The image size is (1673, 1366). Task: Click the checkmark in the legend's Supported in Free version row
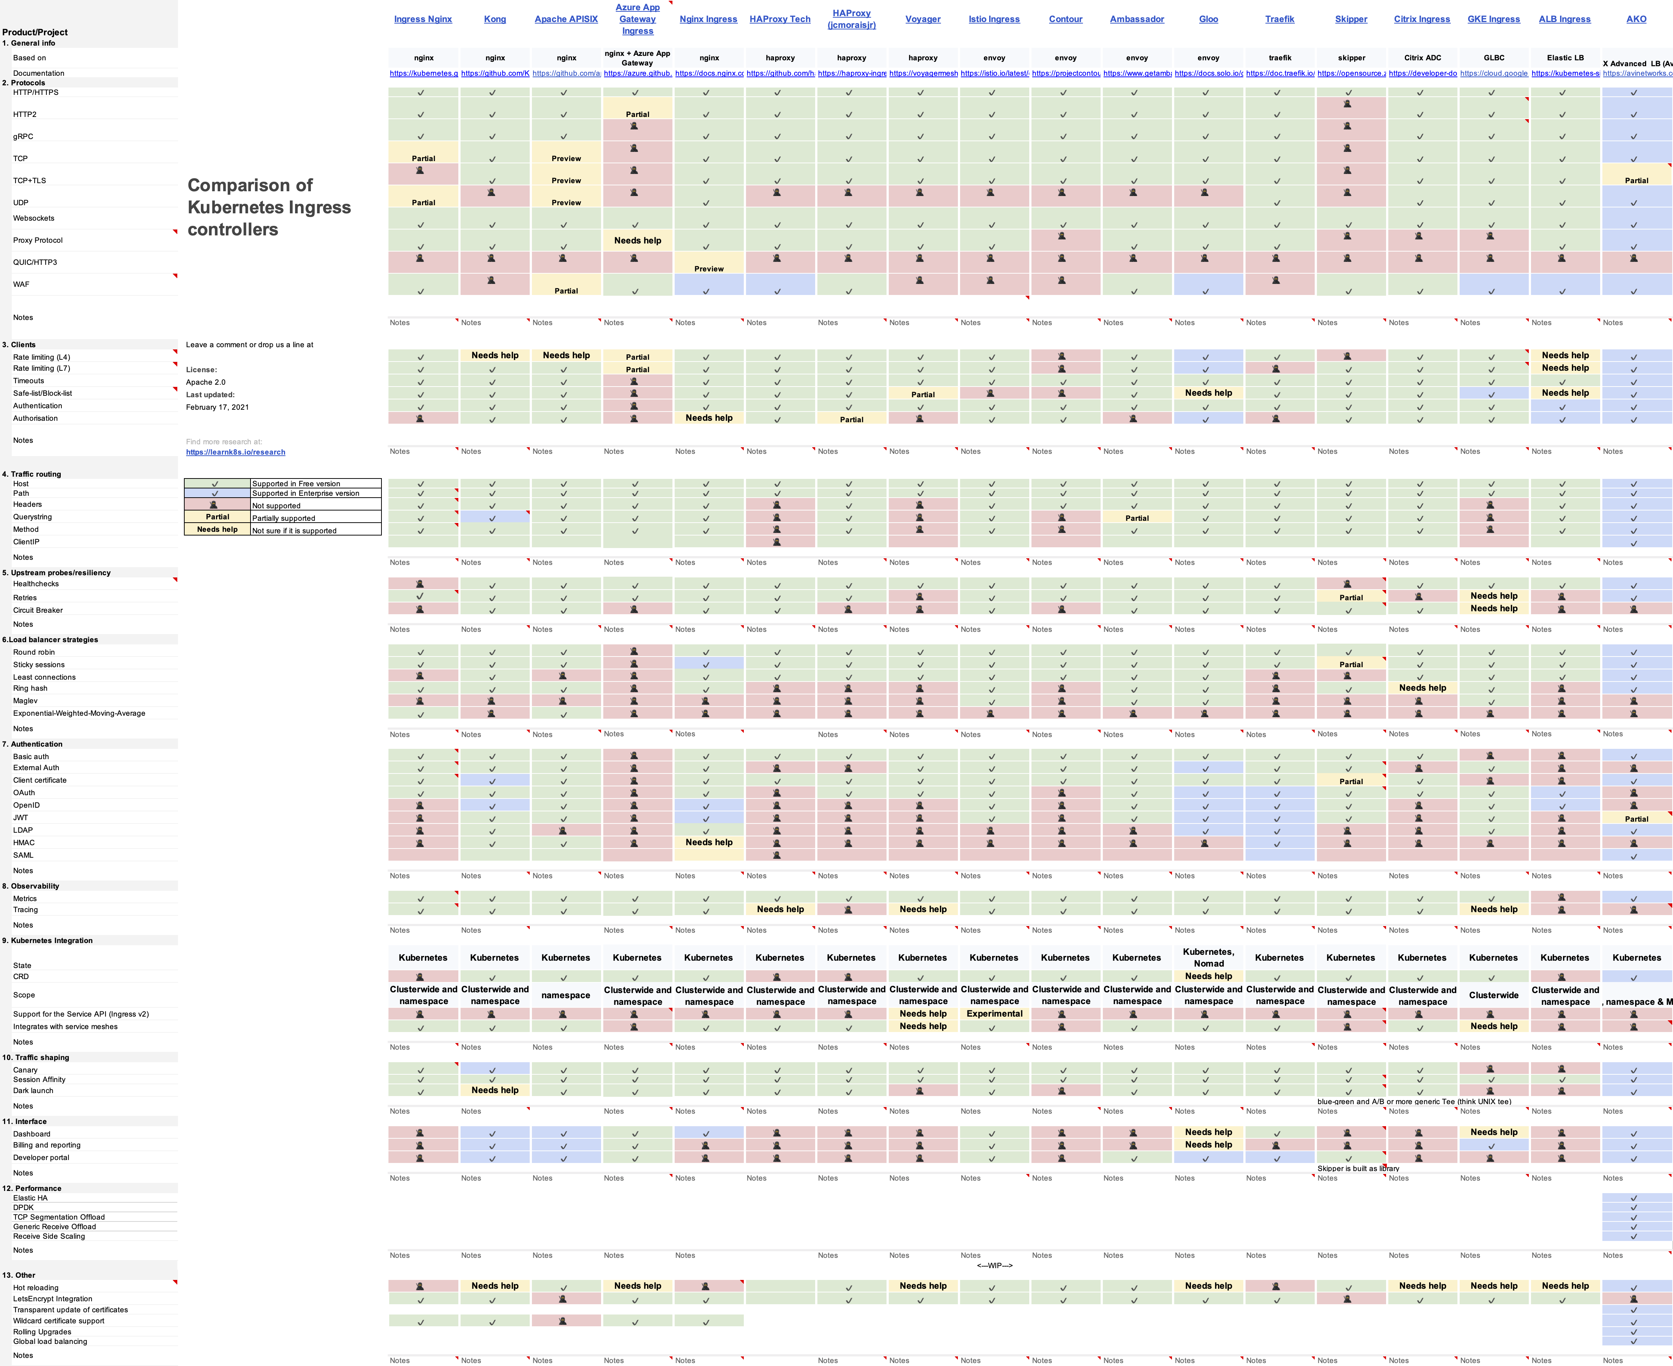click(214, 484)
